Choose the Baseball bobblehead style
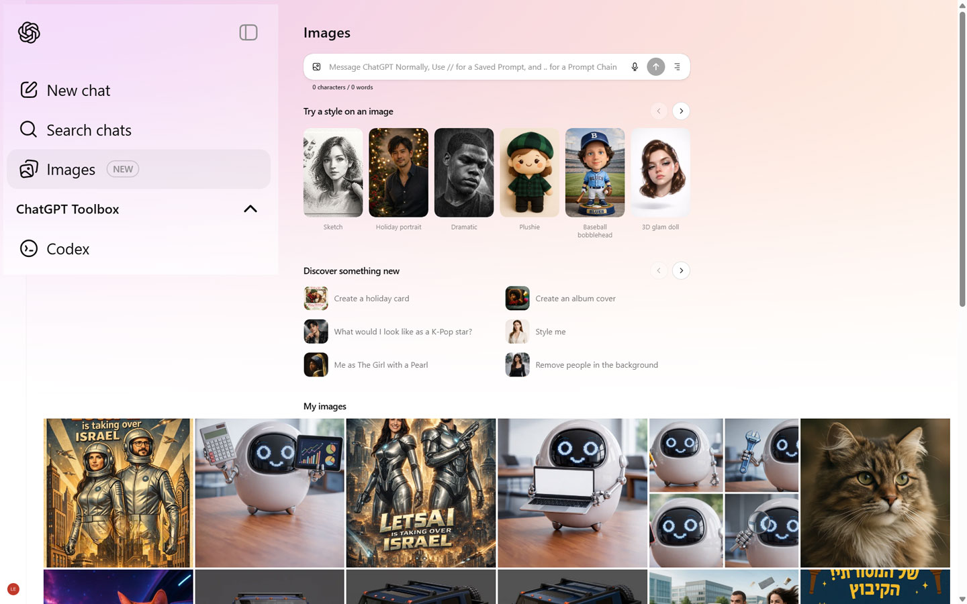Image resolution: width=967 pixels, height=604 pixels. (595, 173)
